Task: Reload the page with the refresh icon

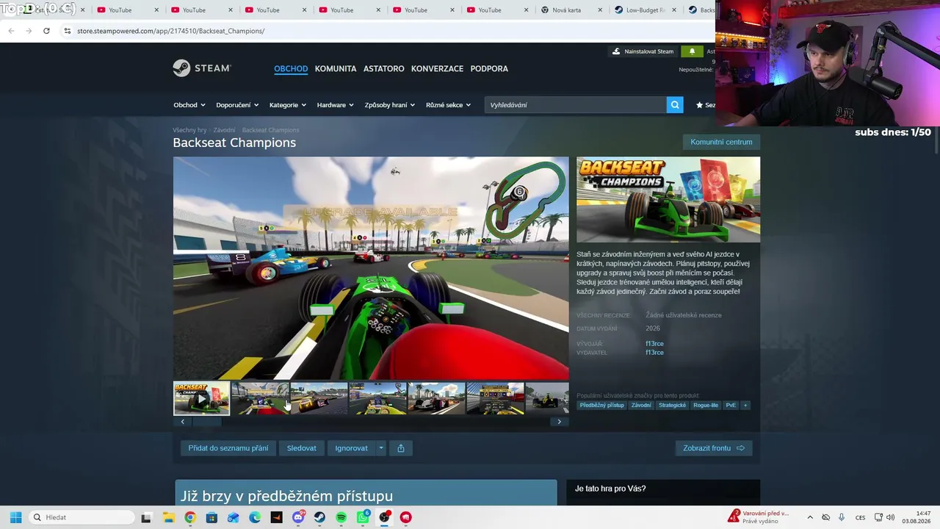Action: coord(46,31)
